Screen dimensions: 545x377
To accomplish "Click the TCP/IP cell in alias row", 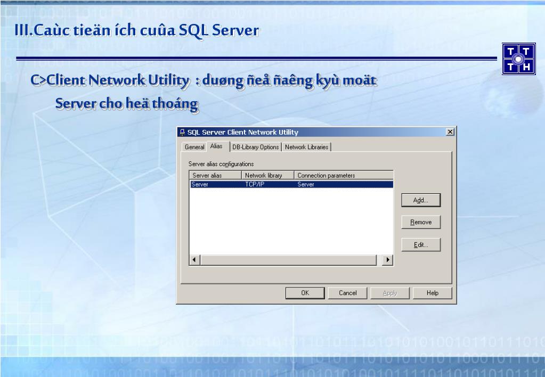I will [x=255, y=184].
